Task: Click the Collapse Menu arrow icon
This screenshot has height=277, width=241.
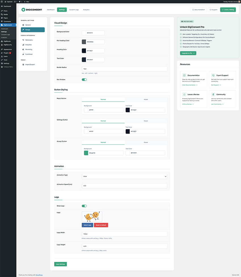Action: tap(2, 67)
